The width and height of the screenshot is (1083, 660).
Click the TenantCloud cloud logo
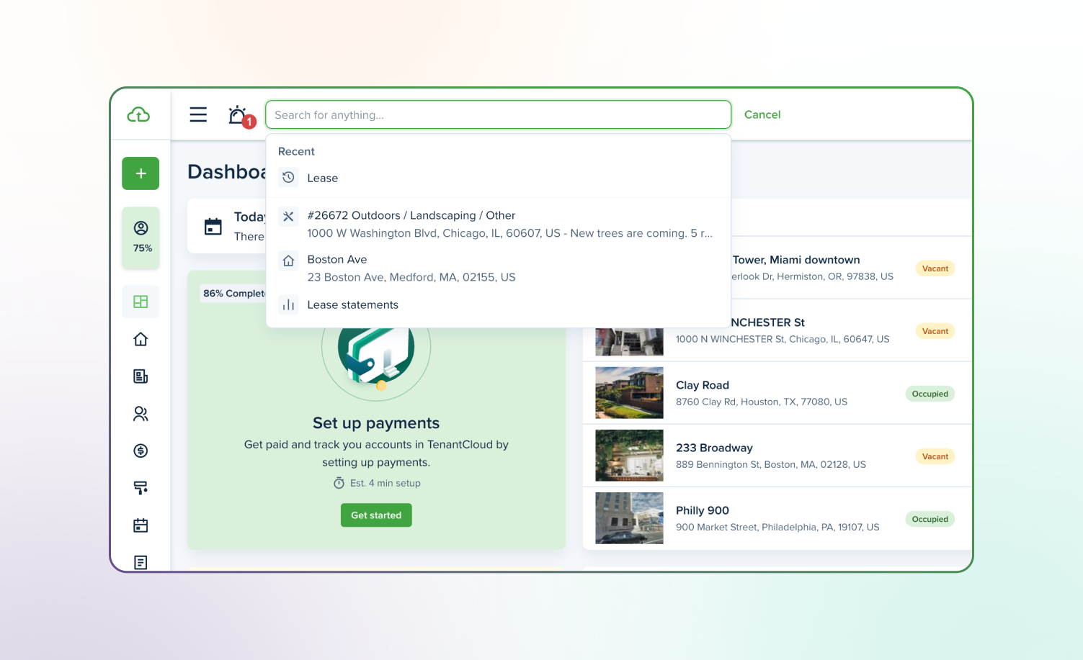coord(138,114)
